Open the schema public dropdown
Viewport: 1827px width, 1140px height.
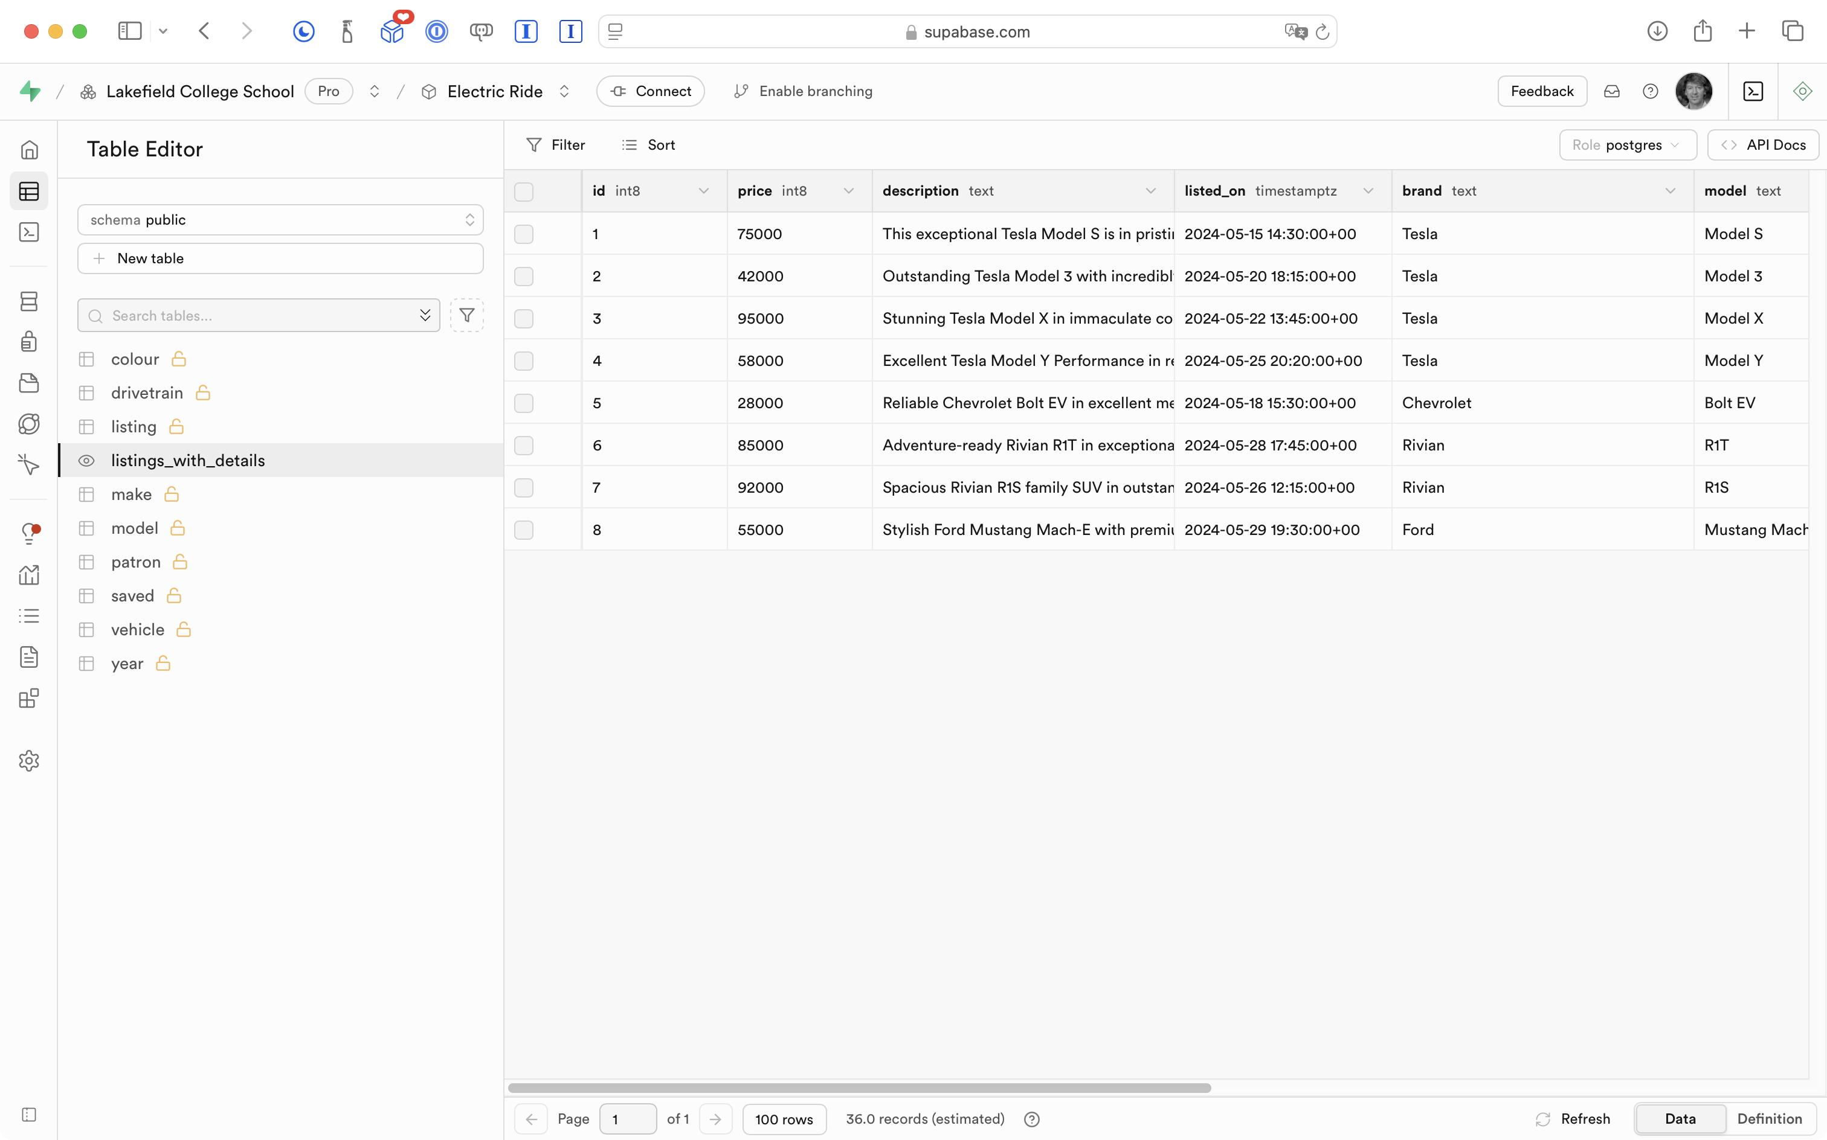point(280,220)
